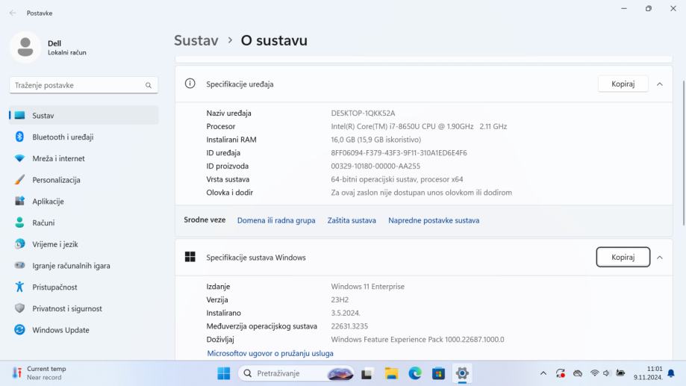This screenshot has height=386, width=686.
Task: Click the info icon by Specifikacije uređaja
Action: coord(190,83)
